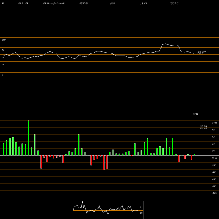Click the RSI value label 52.87

(201, 53)
